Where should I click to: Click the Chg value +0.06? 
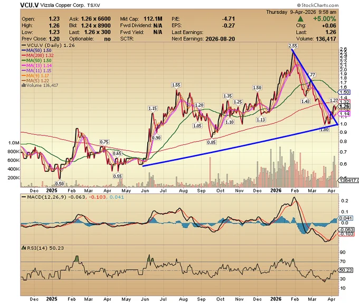point(329,26)
